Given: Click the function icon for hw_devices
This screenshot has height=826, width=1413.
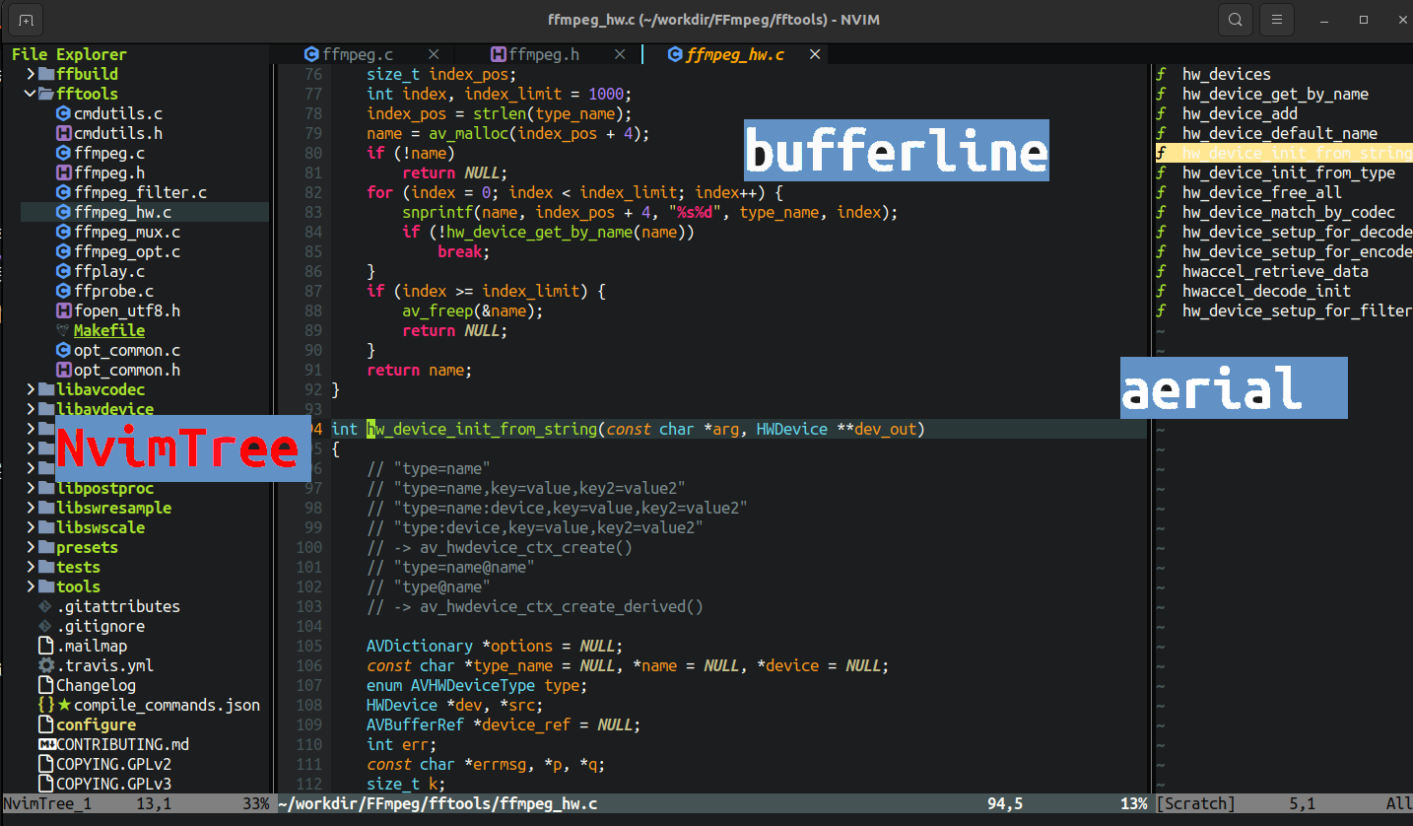Looking at the screenshot, I should tap(1161, 74).
